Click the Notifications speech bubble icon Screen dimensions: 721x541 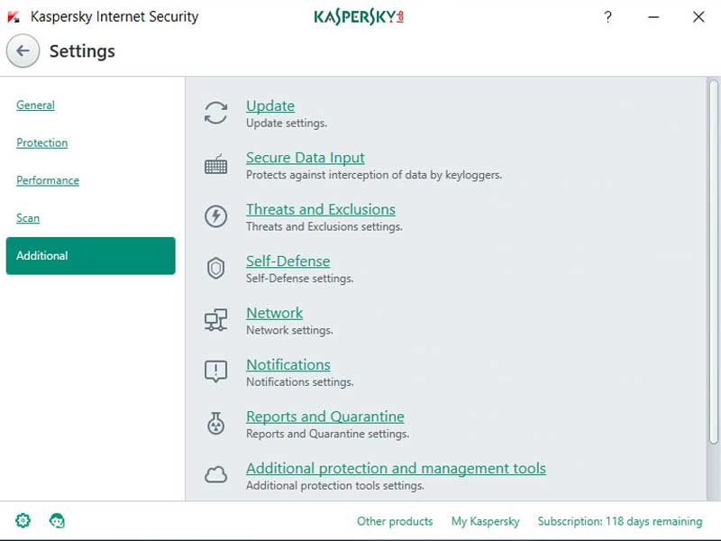pyautogui.click(x=215, y=371)
